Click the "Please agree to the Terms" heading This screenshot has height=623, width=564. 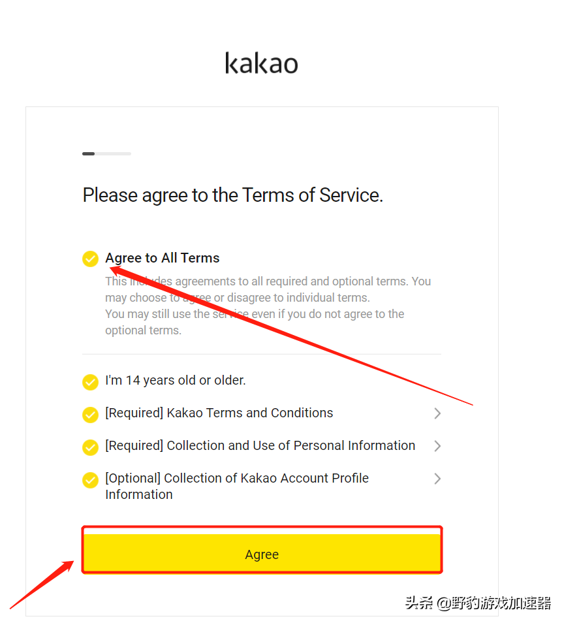[x=232, y=195]
